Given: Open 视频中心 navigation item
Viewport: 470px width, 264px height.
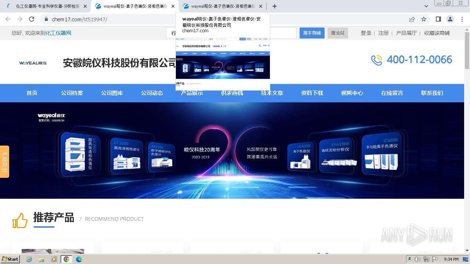Looking at the screenshot, I should (352, 93).
